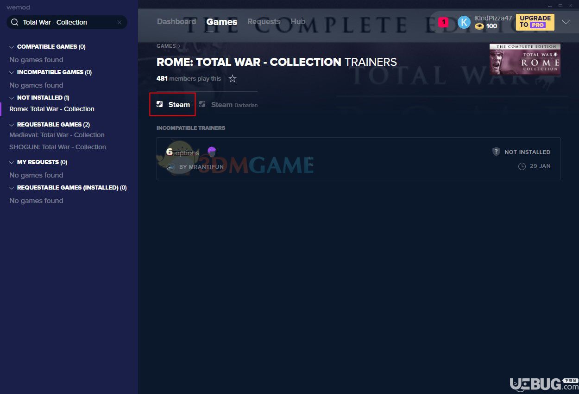Click the KindPizza47 profile avatar

[x=464, y=22]
